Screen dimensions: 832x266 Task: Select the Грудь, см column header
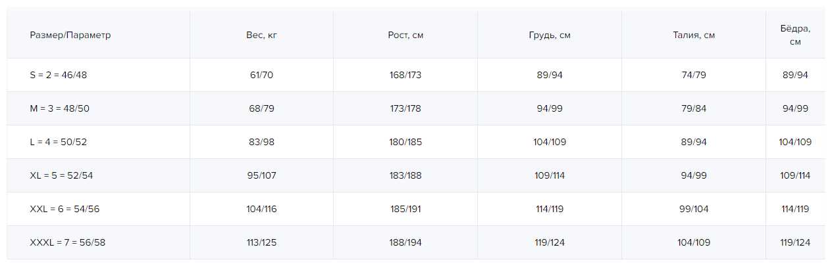pos(550,35)
